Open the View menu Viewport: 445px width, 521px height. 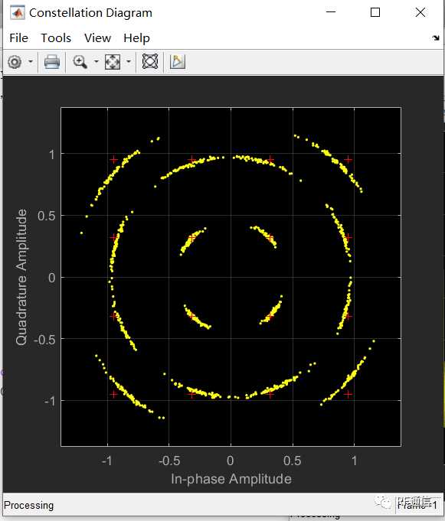(x=97, y=38)
